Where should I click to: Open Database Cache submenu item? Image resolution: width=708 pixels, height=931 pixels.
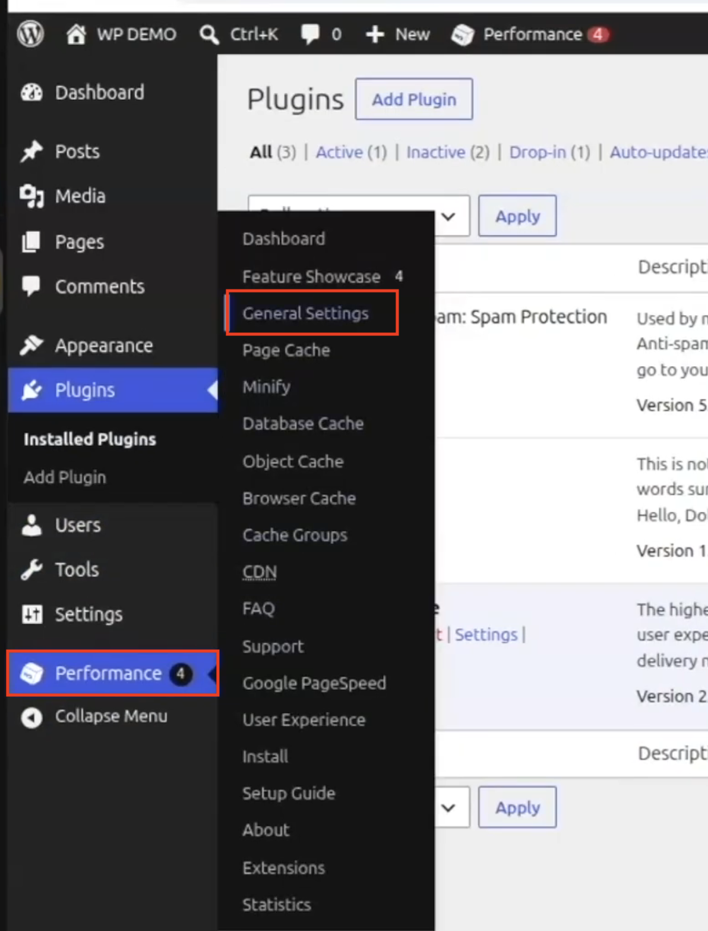click(303, 424)
